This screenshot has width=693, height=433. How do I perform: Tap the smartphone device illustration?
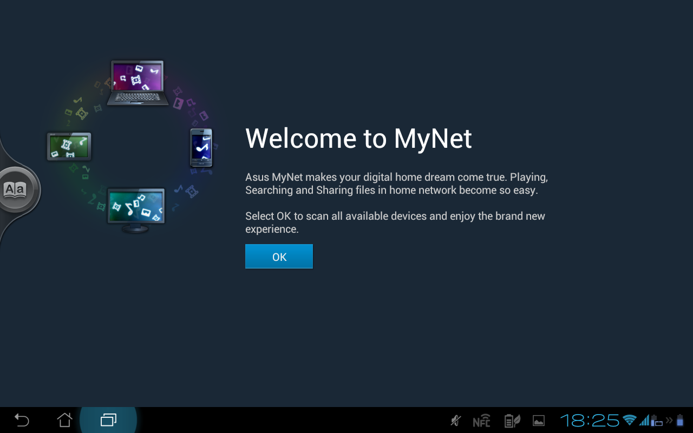pyautogui.click(x=201, y=148)
